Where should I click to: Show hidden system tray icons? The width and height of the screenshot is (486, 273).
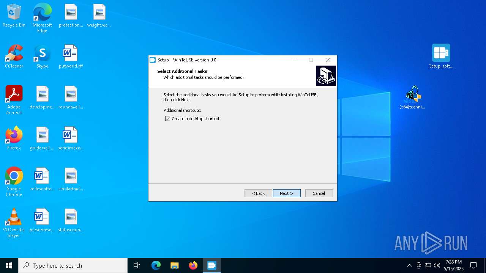point(409,265)
